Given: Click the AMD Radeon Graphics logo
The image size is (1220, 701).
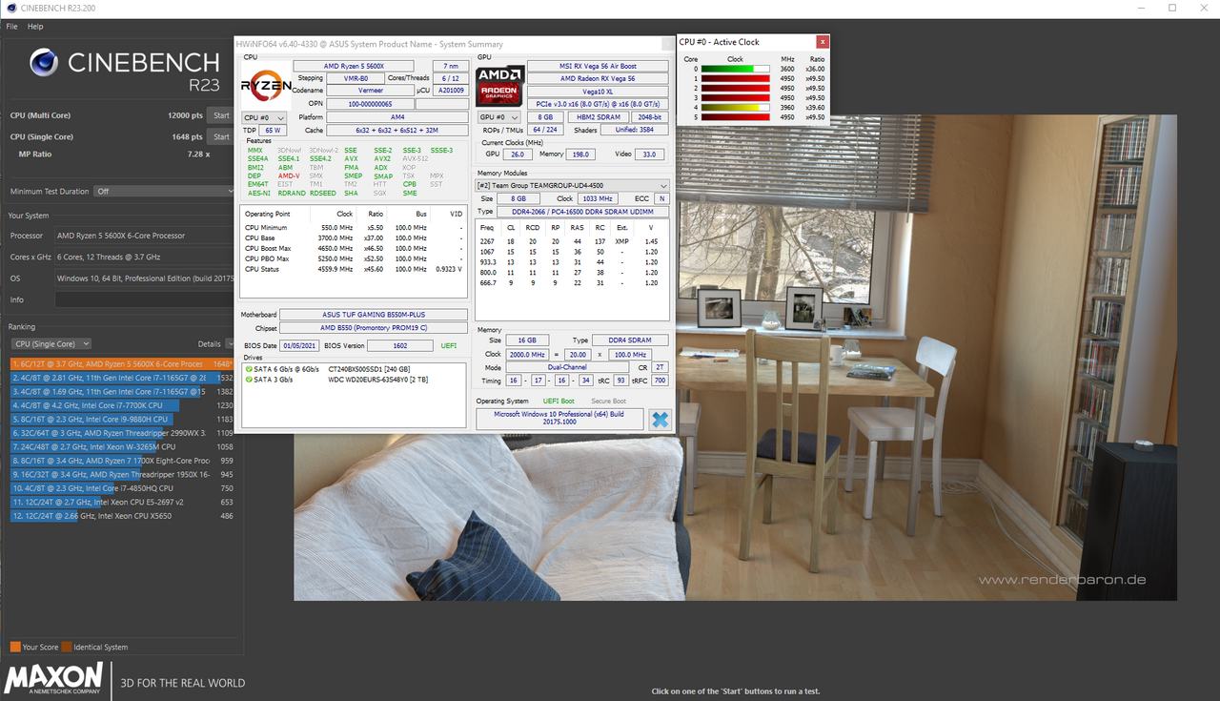Looking at the screenshot, I should [x=499, y=84].
